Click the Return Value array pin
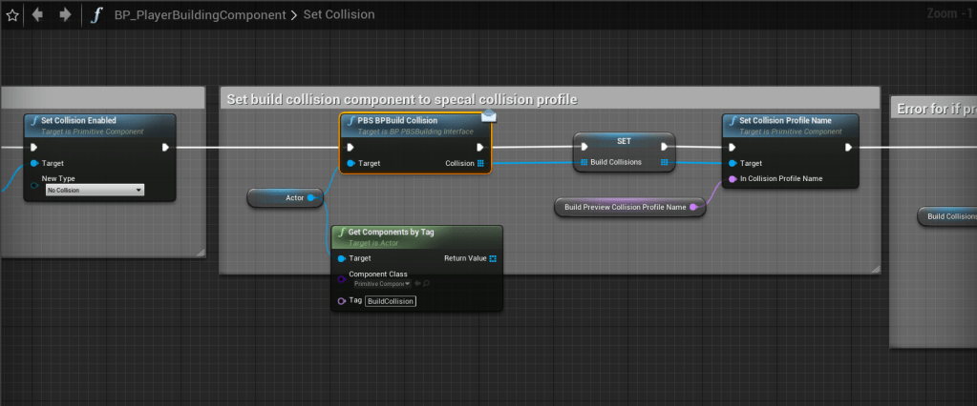This screenshot has height=406, width=977. pos(493,258)
